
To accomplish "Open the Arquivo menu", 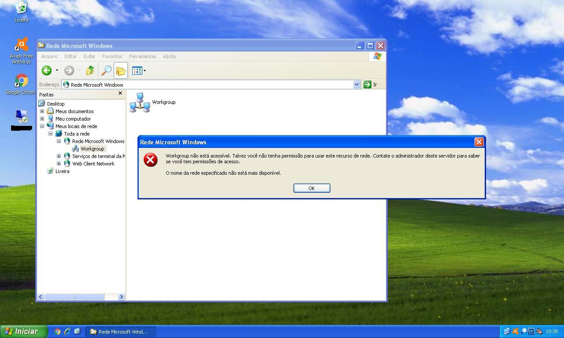I will (49, 56).
